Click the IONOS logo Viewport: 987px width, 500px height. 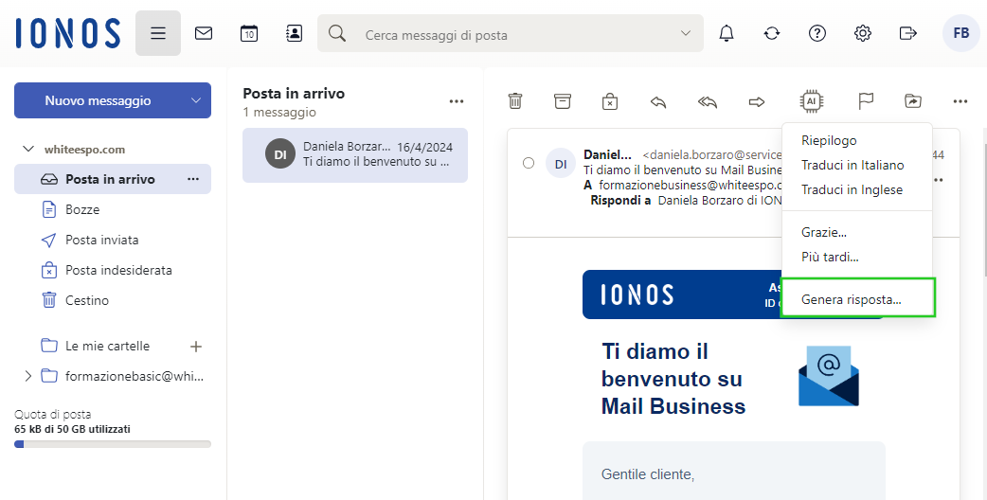(x=67, y=33)
